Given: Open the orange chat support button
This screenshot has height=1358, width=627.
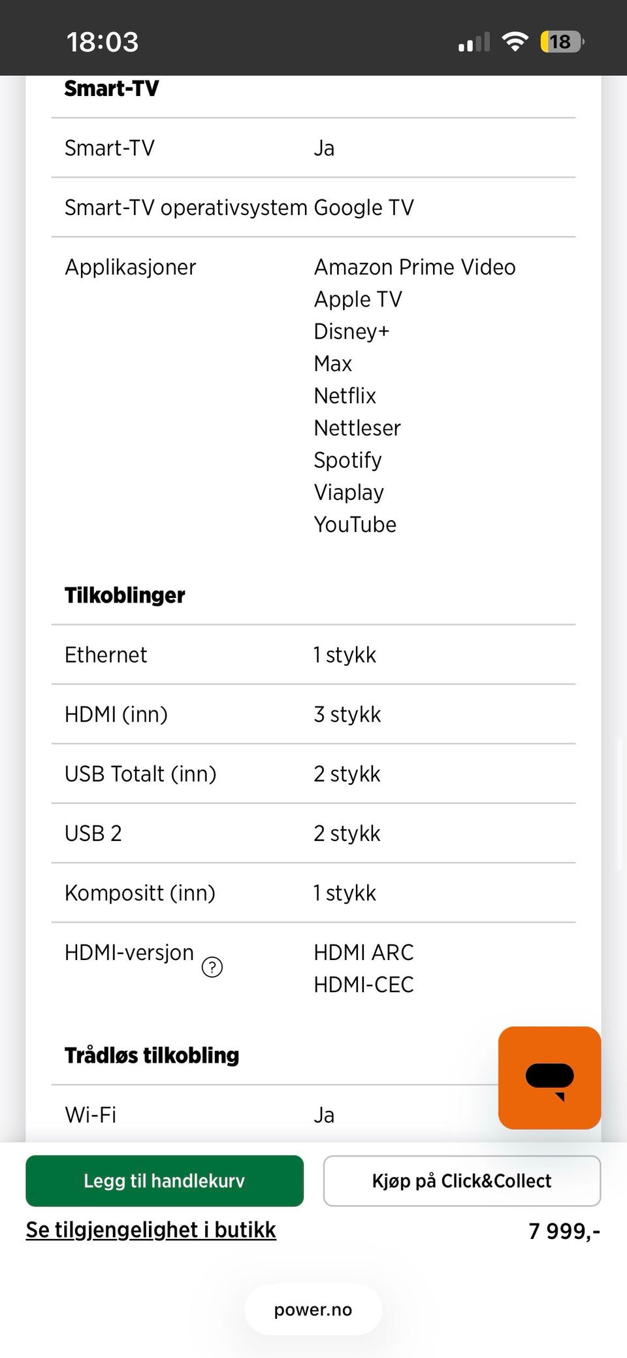Looking at the screenshot, I should (549, 1078).
